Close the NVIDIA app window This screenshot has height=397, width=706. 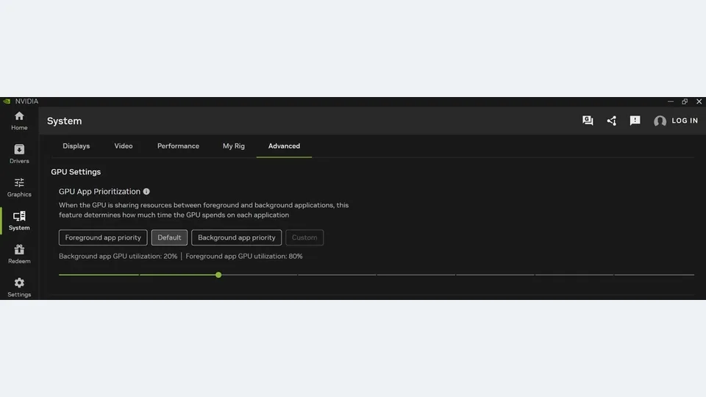point(699,101)
